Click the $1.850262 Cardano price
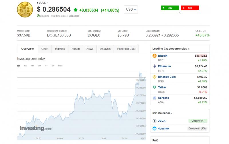Viewport: 229px width, 144px height. coord(201,98)
